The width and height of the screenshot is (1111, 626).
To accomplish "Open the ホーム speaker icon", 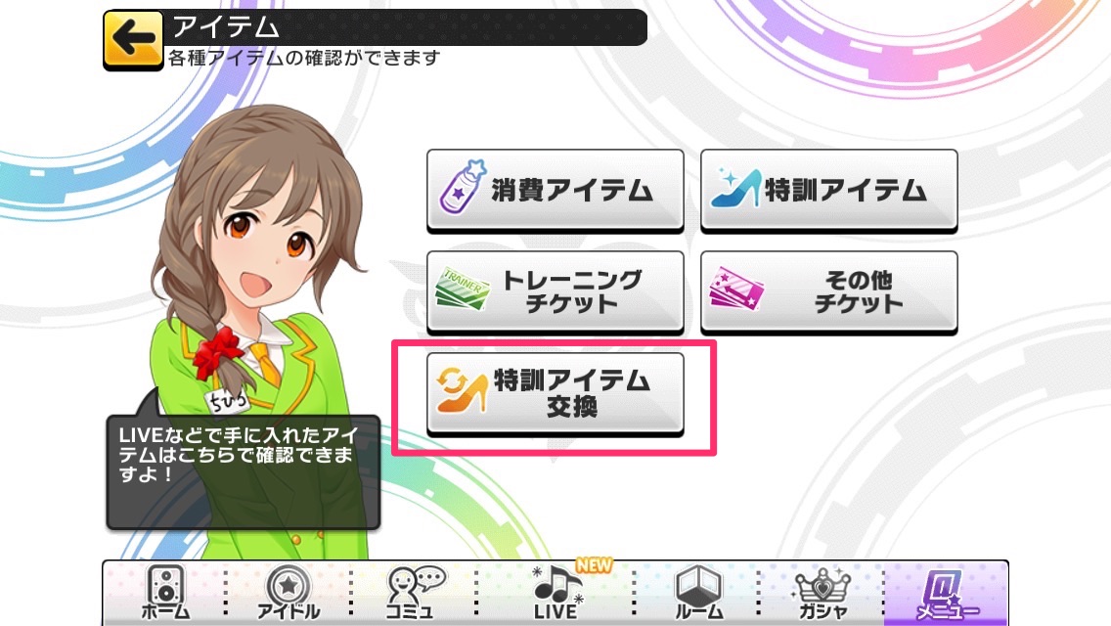I will pyautogui.click(x=166, y=593).
